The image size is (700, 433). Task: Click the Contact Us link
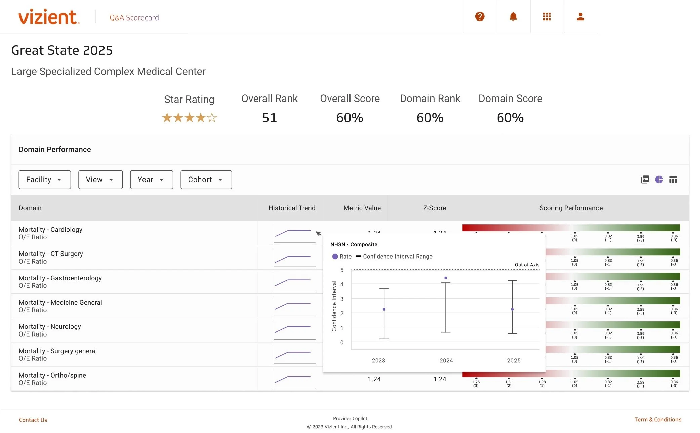point(33,420)
